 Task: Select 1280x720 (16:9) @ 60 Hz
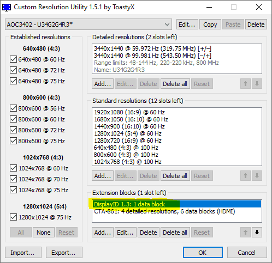[176, 140]
